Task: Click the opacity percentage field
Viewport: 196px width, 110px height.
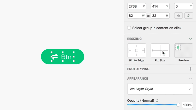Action: pos(187,105)
